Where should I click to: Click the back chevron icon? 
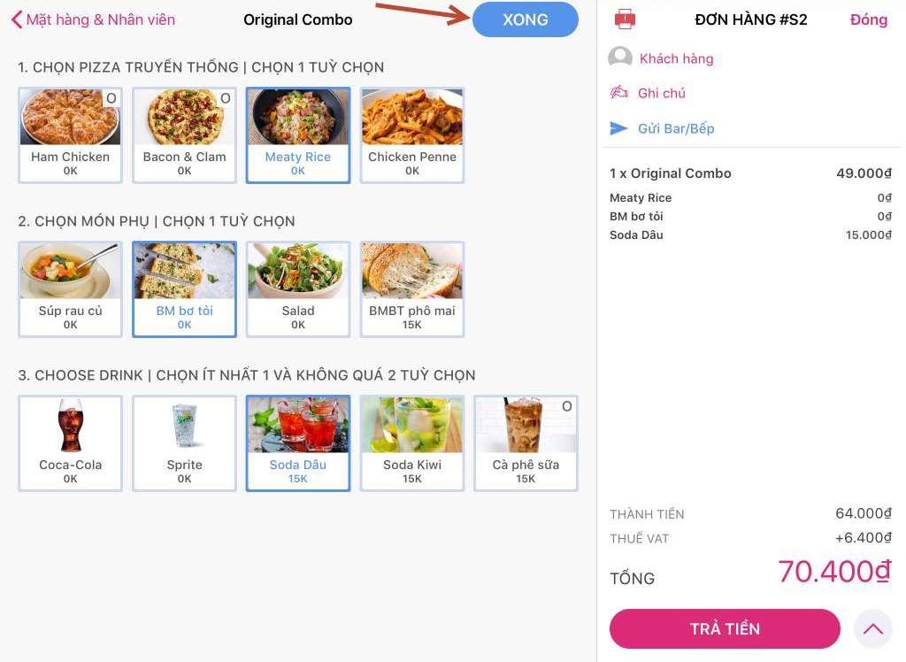(x=16, y=19)
